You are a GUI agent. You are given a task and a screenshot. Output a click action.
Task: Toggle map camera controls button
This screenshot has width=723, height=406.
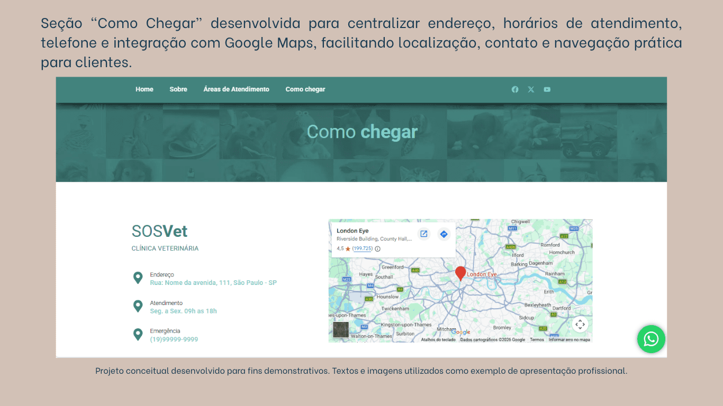pos(580,324)
